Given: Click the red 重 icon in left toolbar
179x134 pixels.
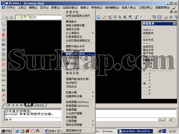Looking at the screenshot, I should pyautogui.click(x=4, y=35).
